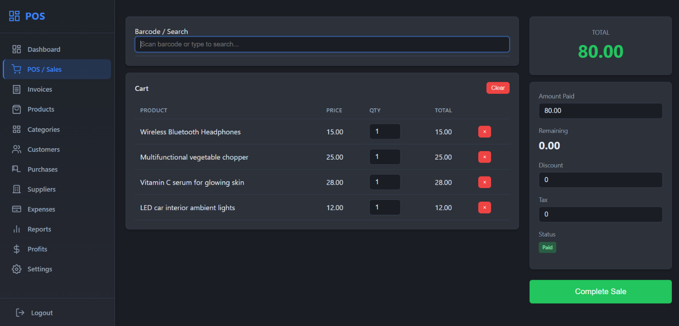Click quantity field for LED car lights
The image size is (679, 326).
coord(385,207)
